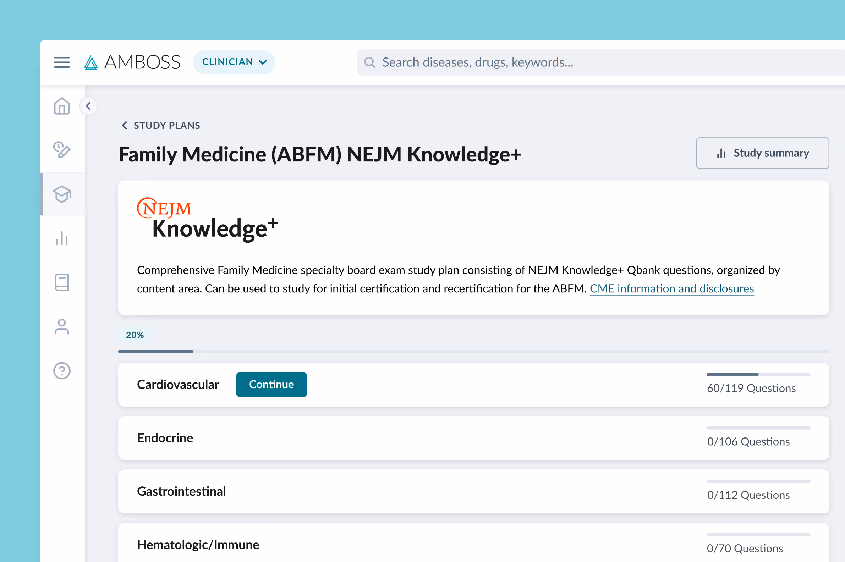Image resolution: width=845 pixels, height=562 pixels.
Task: Open the stethoscope clinical tools sidebar icon
Action: tap(62, 150)
